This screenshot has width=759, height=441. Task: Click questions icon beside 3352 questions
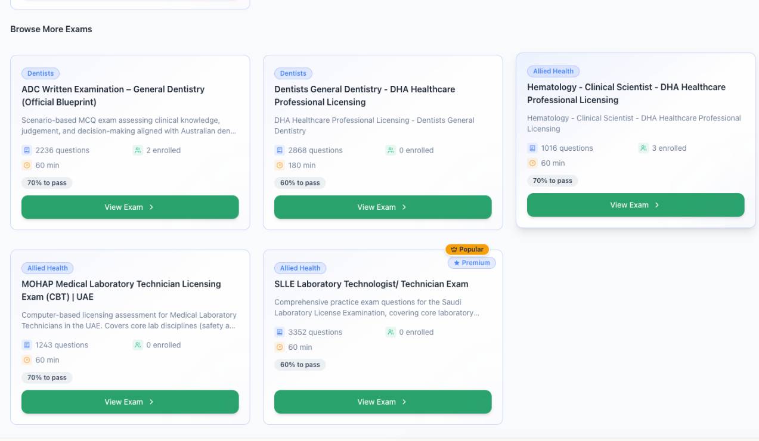[x=280, y=332]
